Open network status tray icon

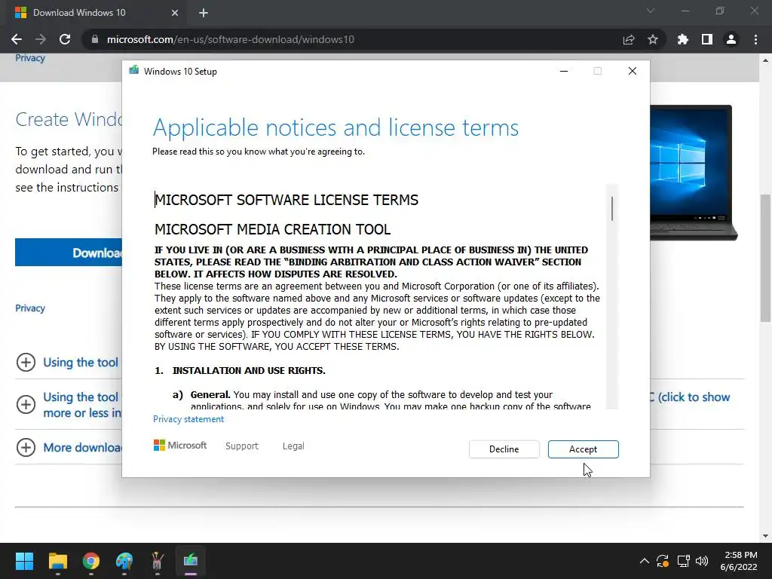tap(683, 561)
